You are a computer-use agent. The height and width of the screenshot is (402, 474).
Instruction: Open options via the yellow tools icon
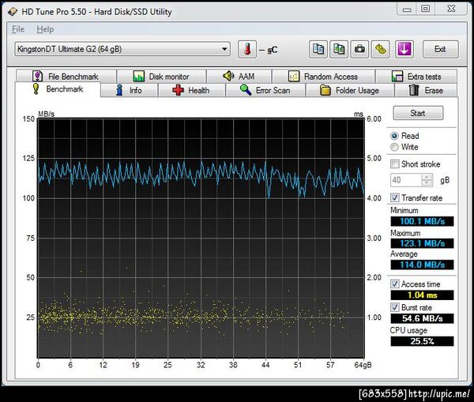point(380,49)
